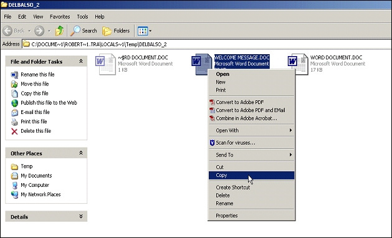Image resolution: width=392 pixels, height=238 pixels.
Task: Open the Favorites menu
Action: [x=60, y=17]
